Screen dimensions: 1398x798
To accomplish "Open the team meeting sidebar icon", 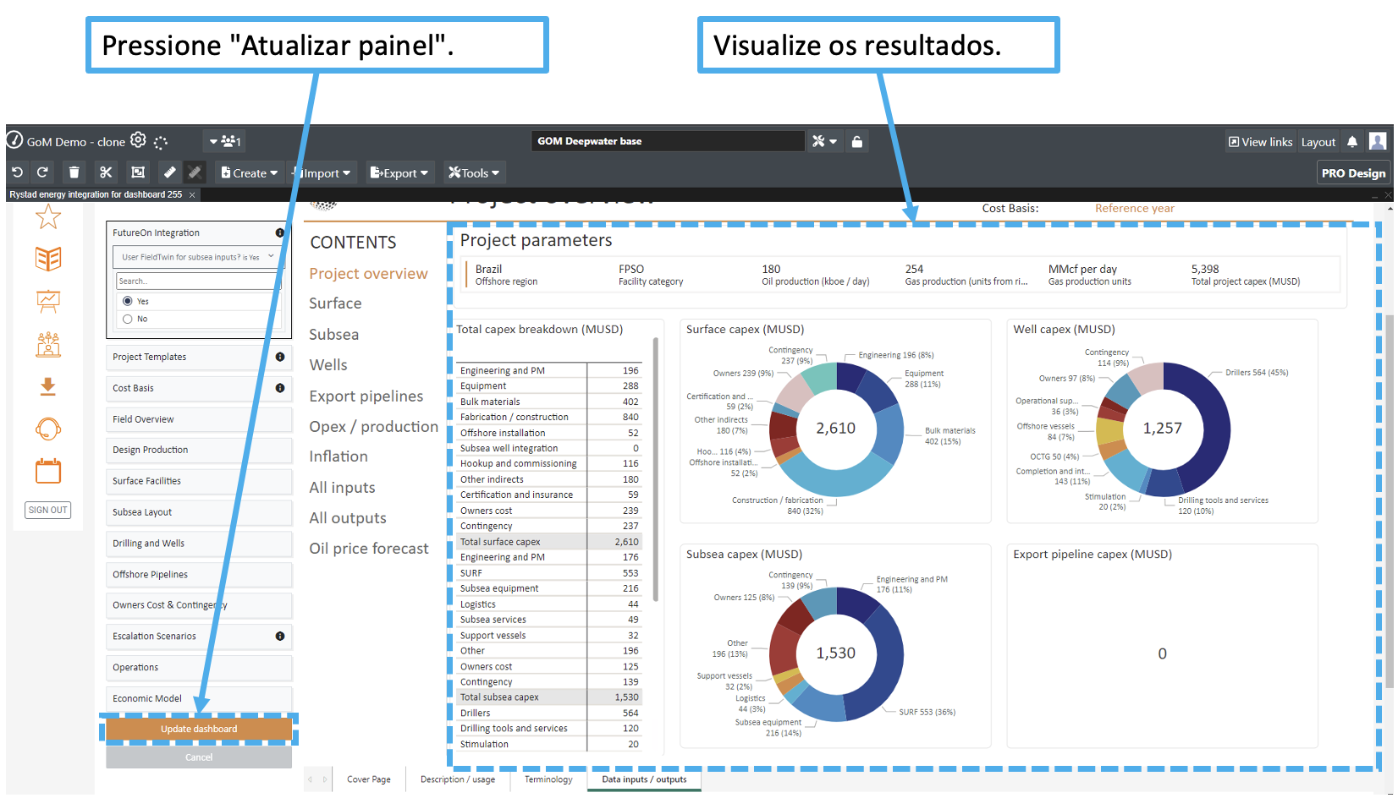I will [x=48, y=344].
